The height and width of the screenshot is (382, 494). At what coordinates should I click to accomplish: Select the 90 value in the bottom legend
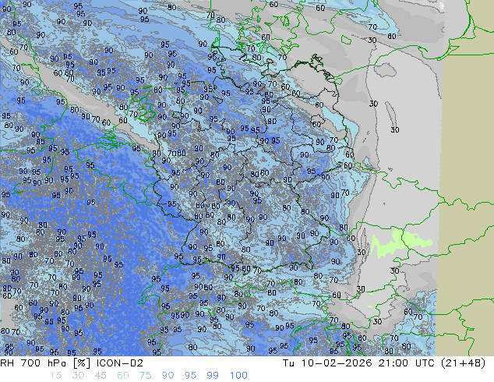click(x=168, y=376)
